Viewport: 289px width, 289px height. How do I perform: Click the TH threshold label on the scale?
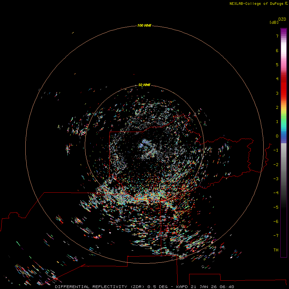(x=276, y=250)
